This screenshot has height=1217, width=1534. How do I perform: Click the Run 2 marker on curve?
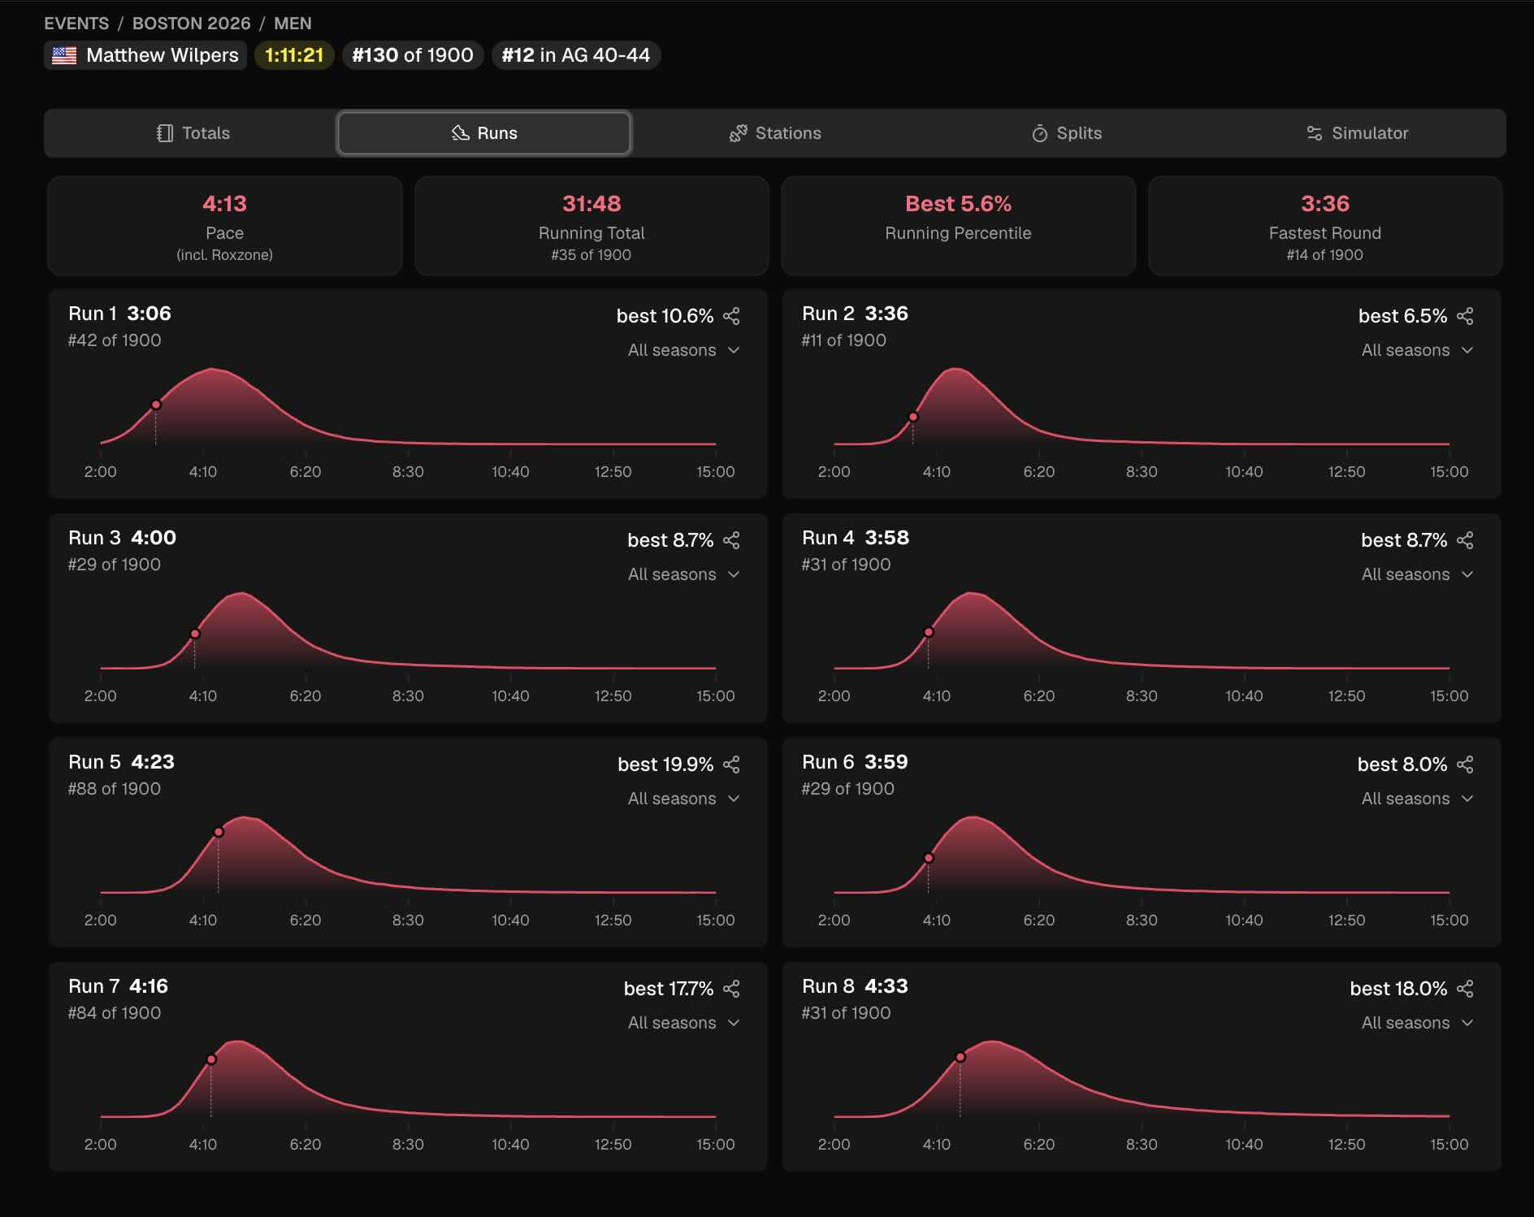coord(913,417)
